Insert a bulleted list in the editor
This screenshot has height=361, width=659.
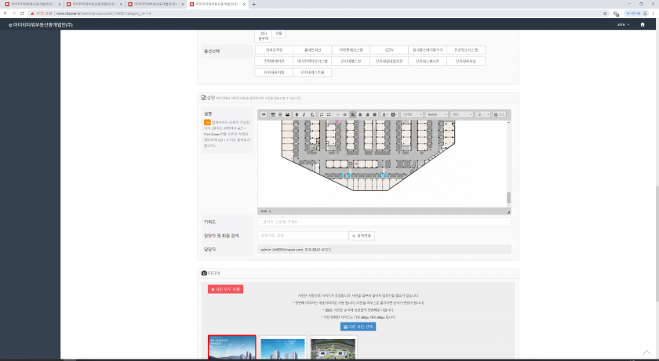pos(330,114)
